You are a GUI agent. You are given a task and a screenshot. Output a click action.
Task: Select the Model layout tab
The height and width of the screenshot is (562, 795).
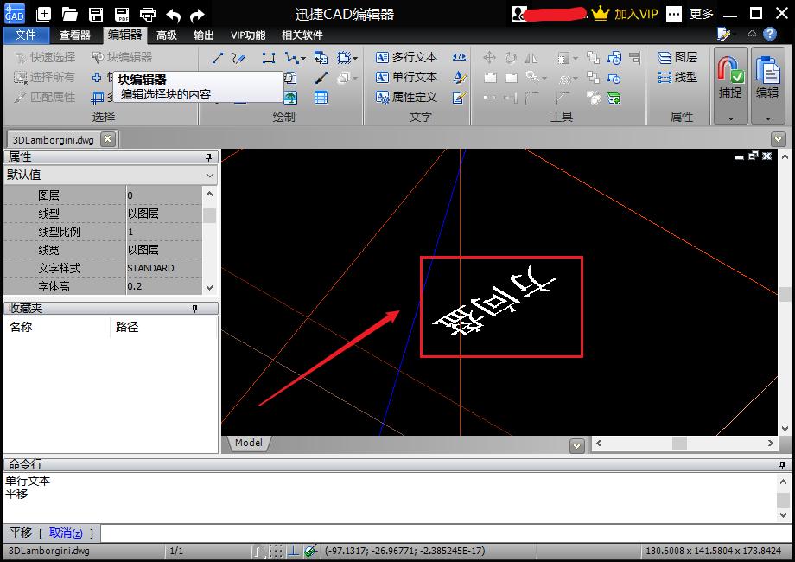coord(248,443)
